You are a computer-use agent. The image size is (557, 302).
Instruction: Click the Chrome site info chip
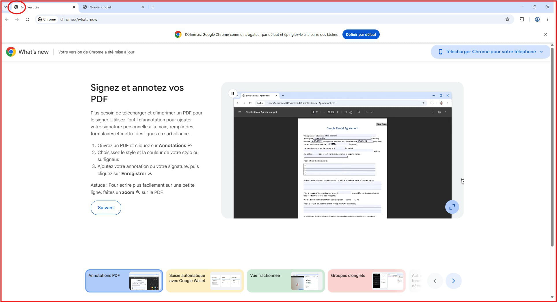tap(47, 19)
